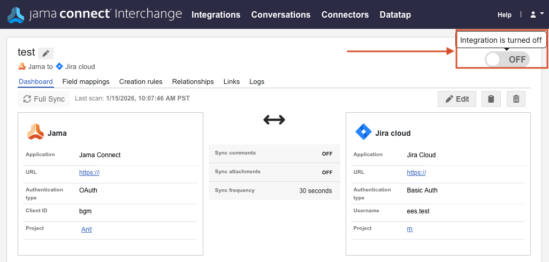Edit the integration name with pencil icon
Screen dimensions: 549x262
45,53
